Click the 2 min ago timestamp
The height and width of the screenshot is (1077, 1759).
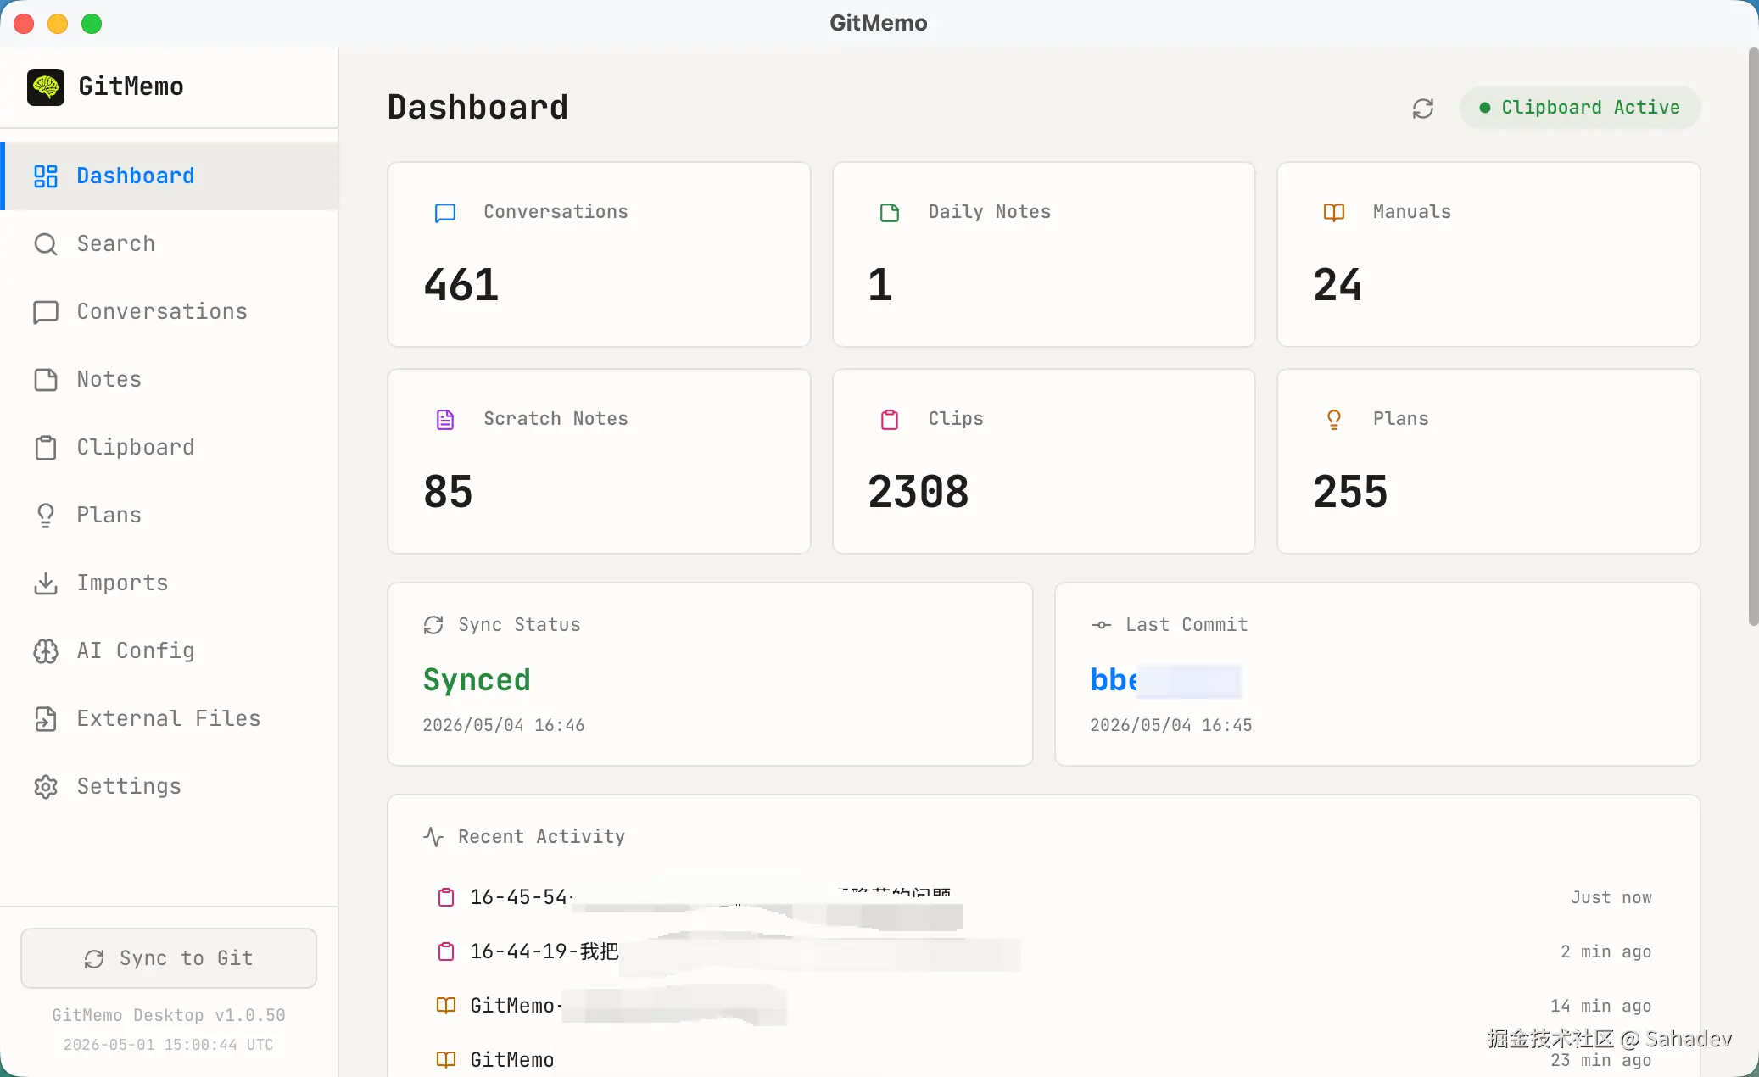tap(1606, 952)
